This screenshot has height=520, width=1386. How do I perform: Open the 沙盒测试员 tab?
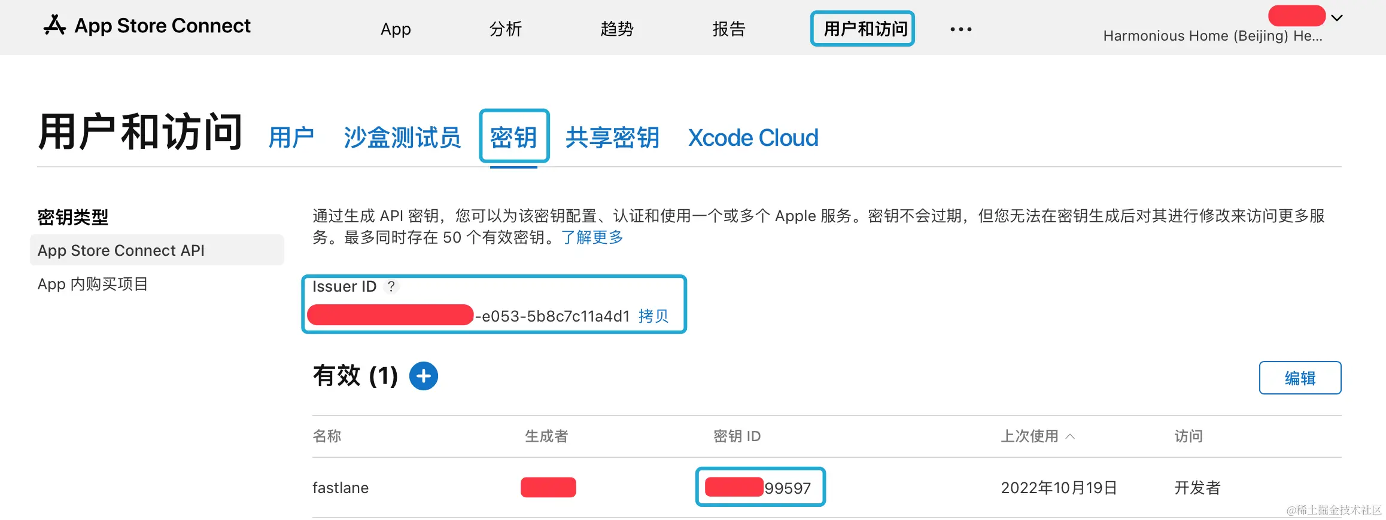click(x=402, y=137)
